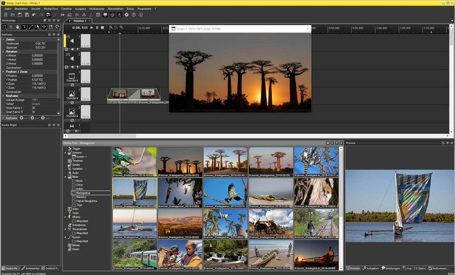This screenshot has width=455, height=275.
Task: Collapse Effekte node in Media-Pool tree
Action: [65, 216]
